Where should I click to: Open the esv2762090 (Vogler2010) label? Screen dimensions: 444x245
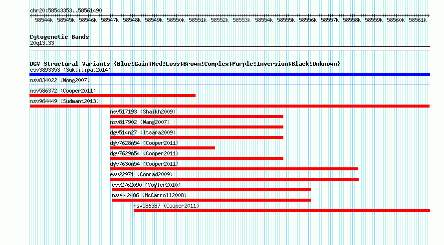point(146,185)
